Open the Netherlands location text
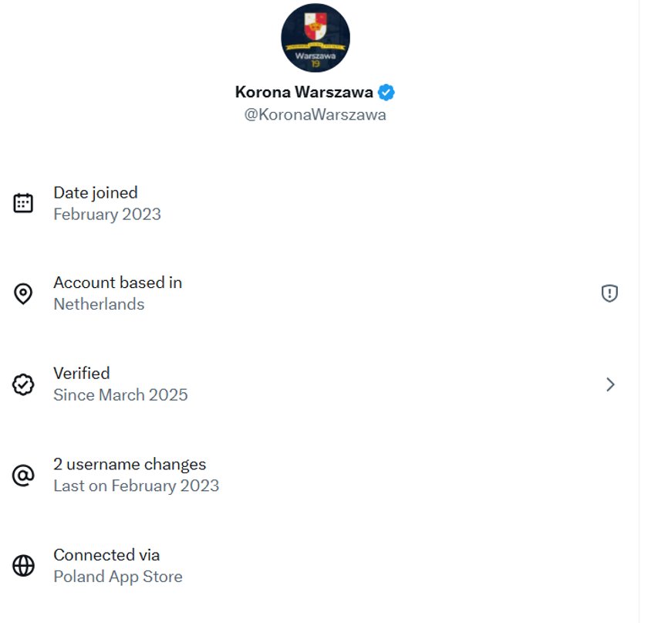The height and width of the screenshot is (623, 648). click(98, 304)
